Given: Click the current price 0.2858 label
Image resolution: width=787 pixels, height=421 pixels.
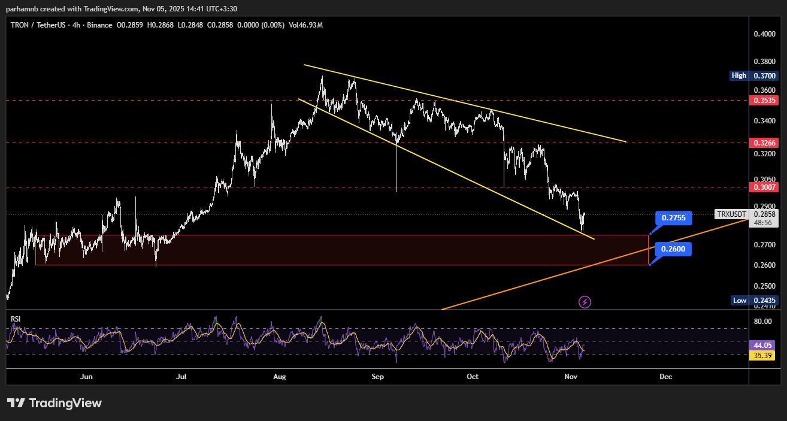Looking at the screenshot, I should point(764,214).
